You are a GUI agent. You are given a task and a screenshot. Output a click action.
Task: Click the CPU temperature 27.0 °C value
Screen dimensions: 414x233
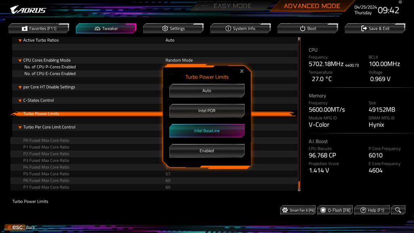tap(321, 79)
